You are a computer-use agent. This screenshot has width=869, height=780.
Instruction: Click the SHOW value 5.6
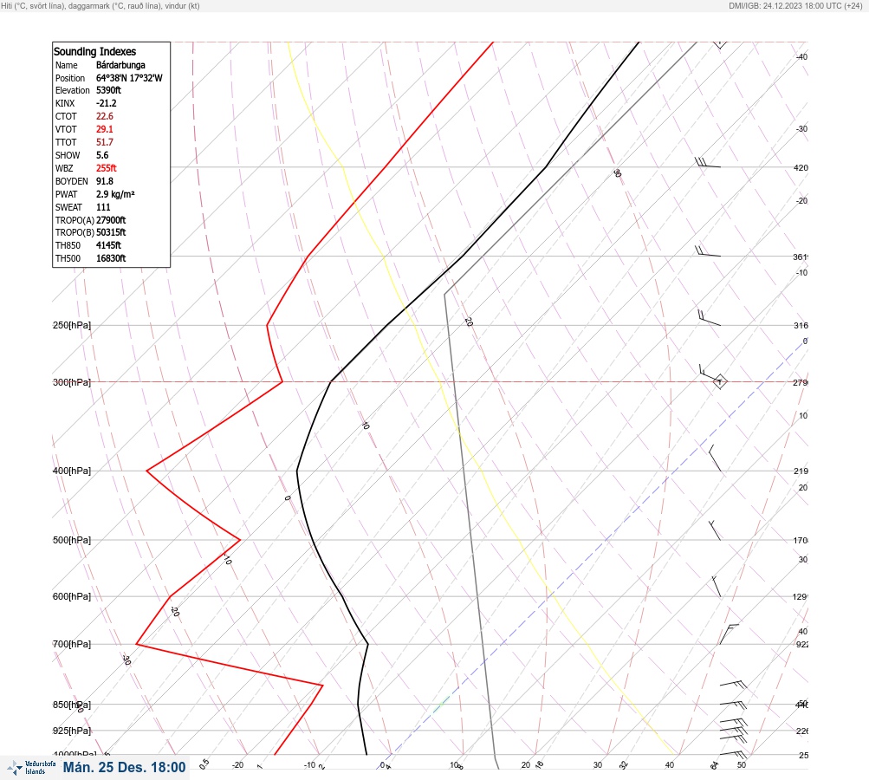click(x=102, y=155)
